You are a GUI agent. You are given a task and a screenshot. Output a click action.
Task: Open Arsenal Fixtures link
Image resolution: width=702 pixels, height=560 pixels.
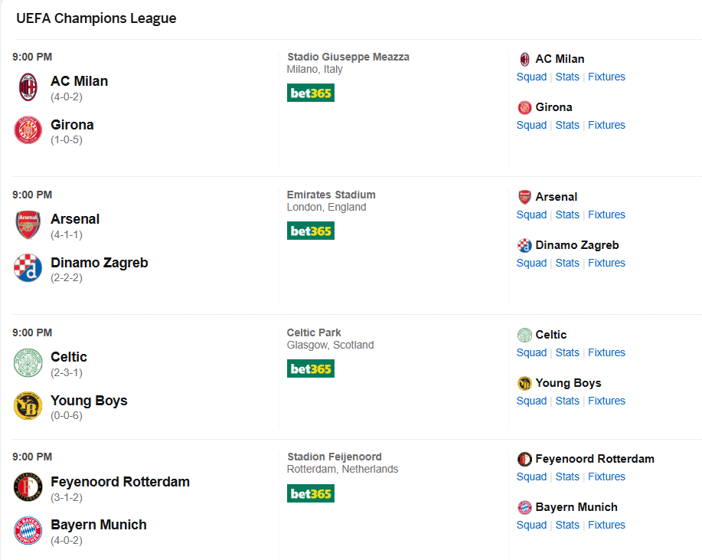(606, 215)
